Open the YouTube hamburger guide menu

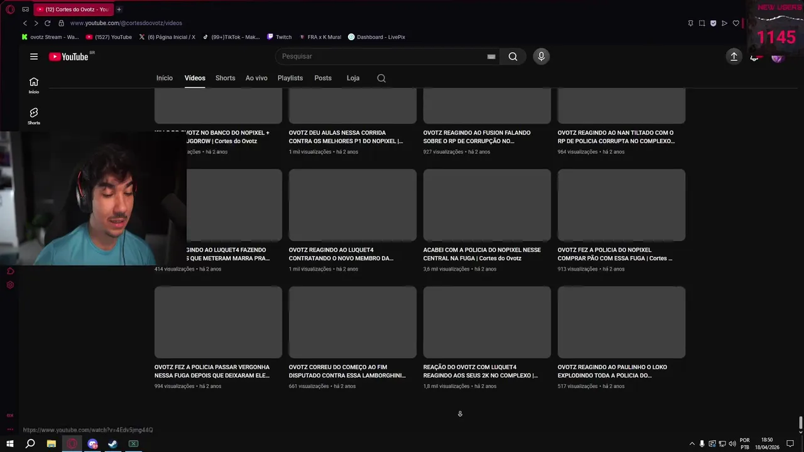coord(34,56)
